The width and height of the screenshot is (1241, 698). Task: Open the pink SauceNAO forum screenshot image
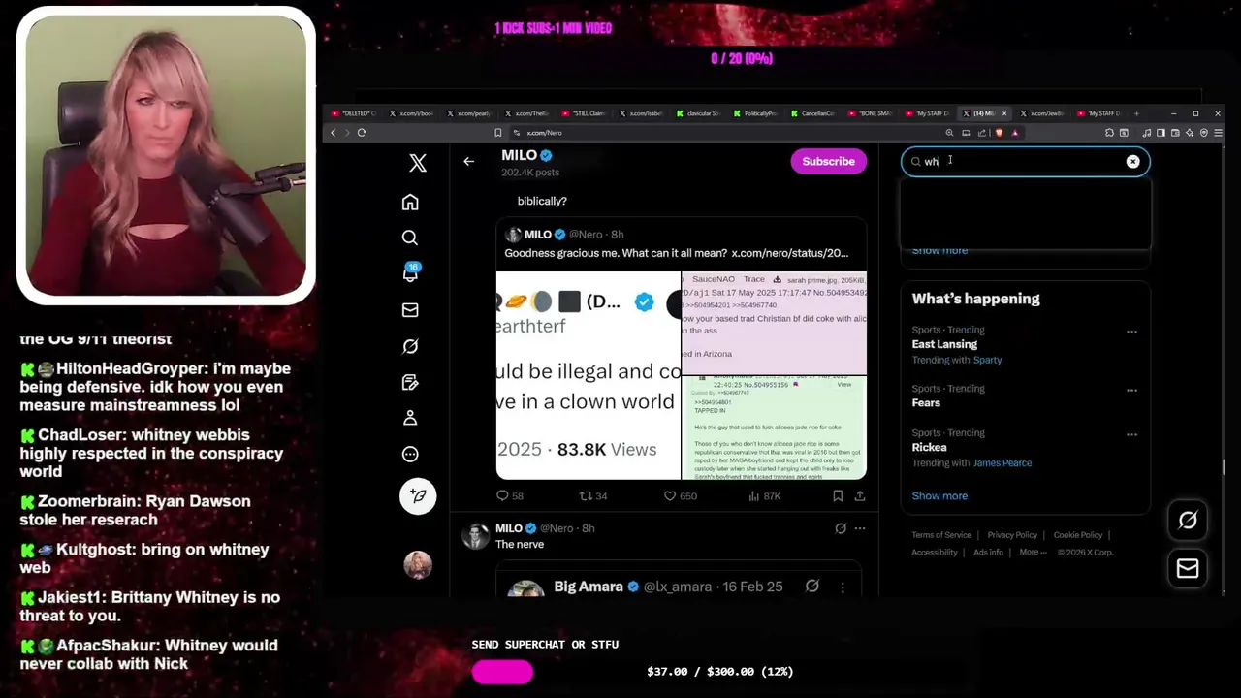click(x=774, y=323)
